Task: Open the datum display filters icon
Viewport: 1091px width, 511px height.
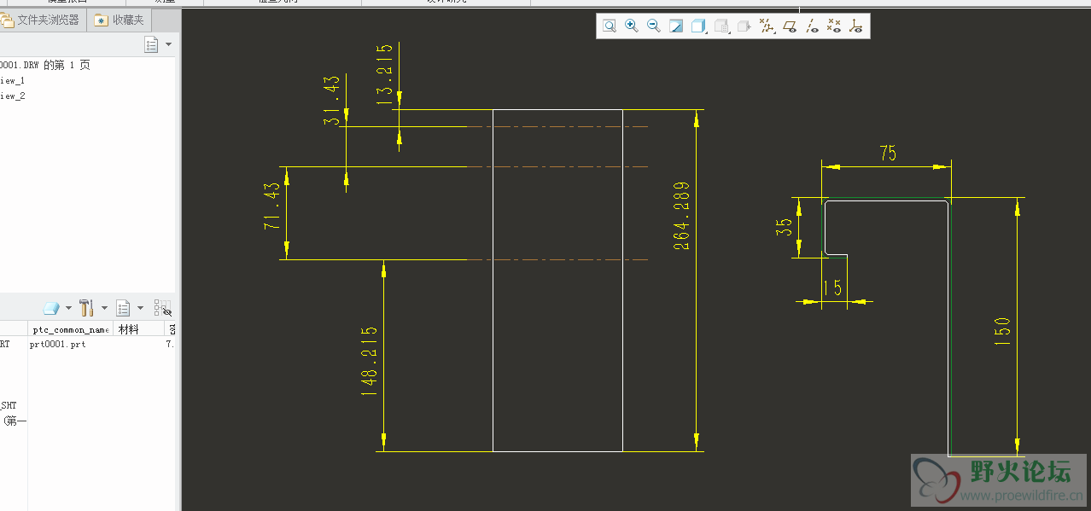Action: (767, 26)
